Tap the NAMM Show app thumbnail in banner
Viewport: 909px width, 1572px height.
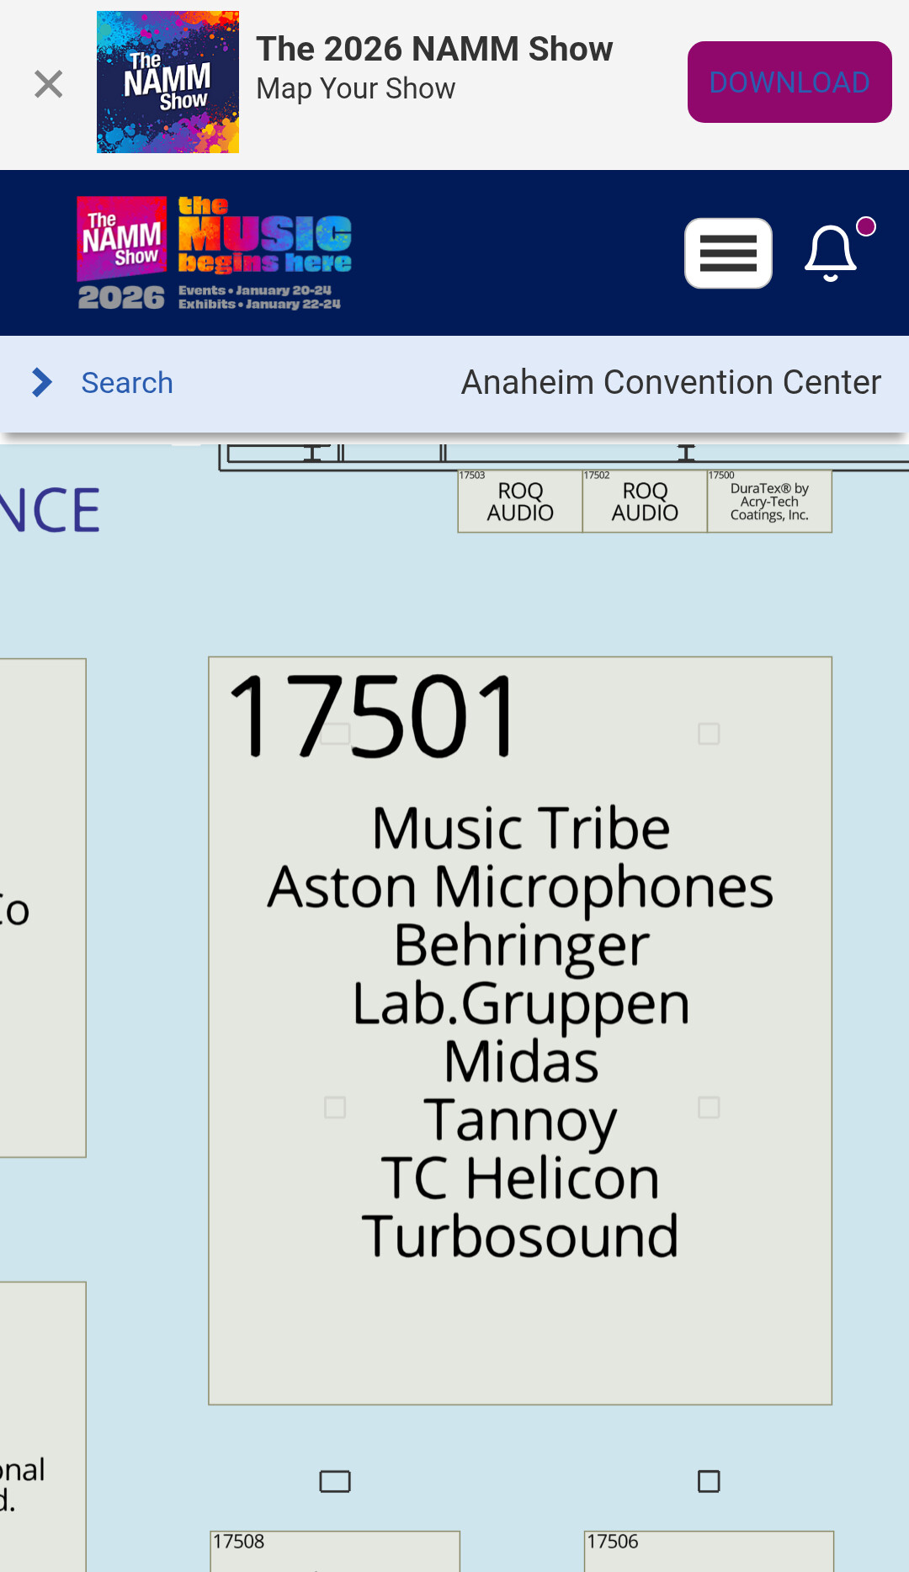pyautogui.click(x=167, y=82)
